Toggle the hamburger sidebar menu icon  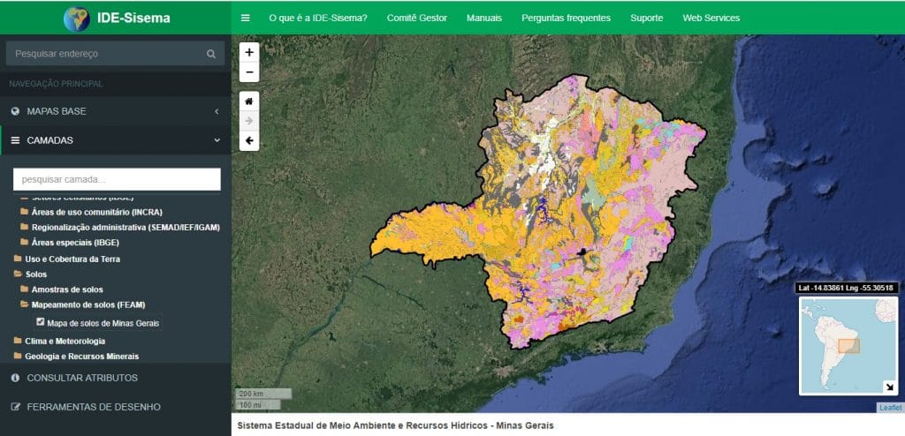click(x=245, y=18)
